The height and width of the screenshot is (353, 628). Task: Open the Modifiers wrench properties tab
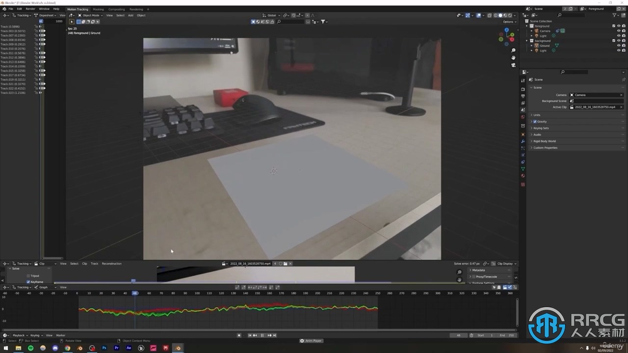[523, 141]
